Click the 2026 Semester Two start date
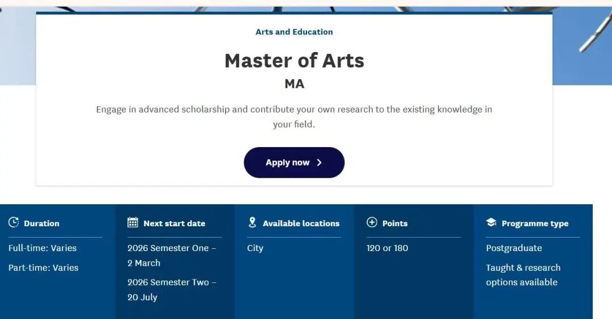Viewport: 612px width, 319px height. point(172,290)
